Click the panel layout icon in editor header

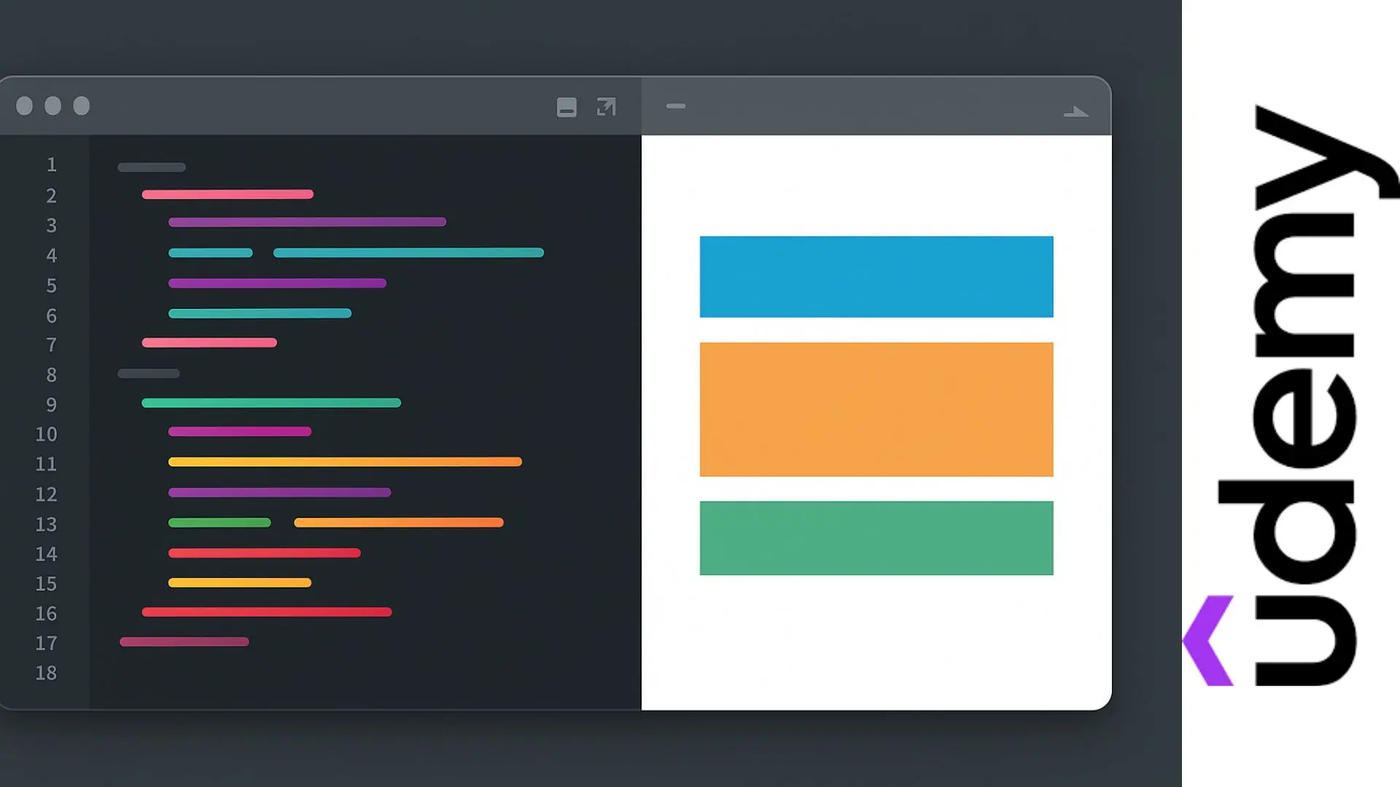point(567,107)
